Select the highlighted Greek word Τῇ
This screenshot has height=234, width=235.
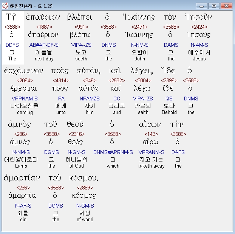(x=11, y=17)
